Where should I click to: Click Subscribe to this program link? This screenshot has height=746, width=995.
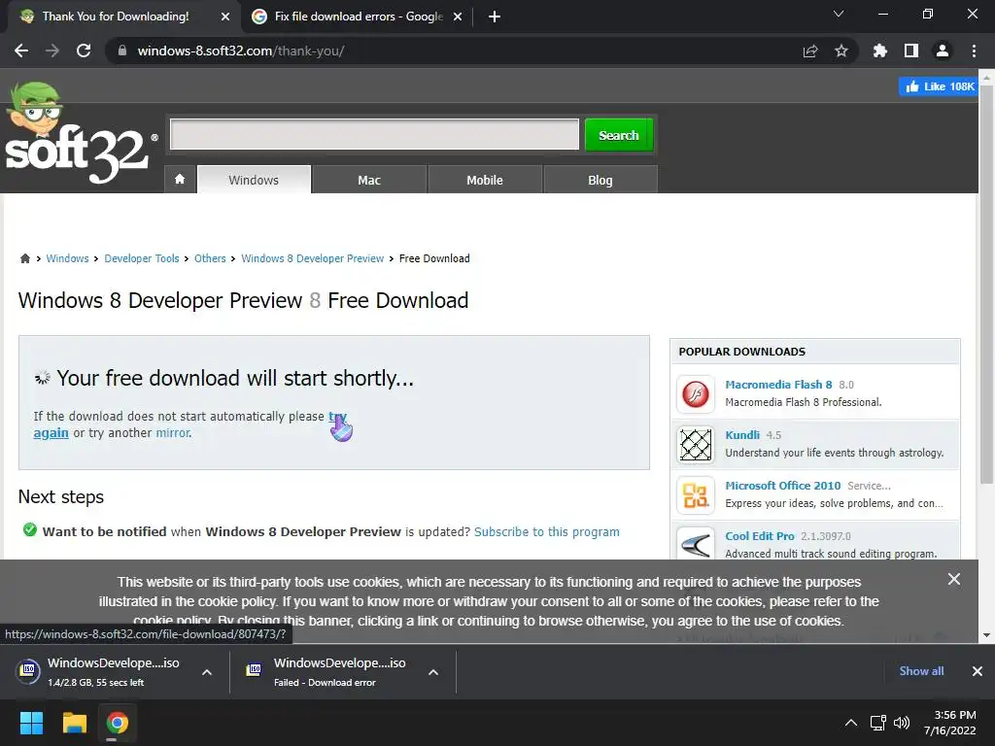546,531
